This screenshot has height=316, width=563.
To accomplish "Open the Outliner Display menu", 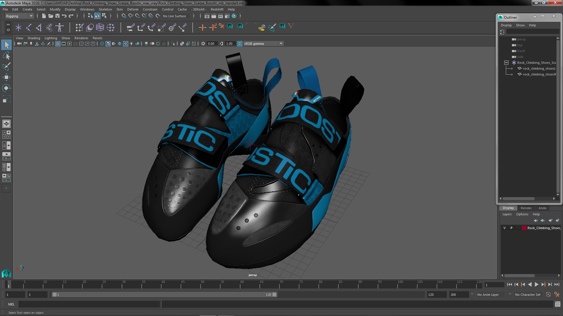I will (x=506, y=25).
